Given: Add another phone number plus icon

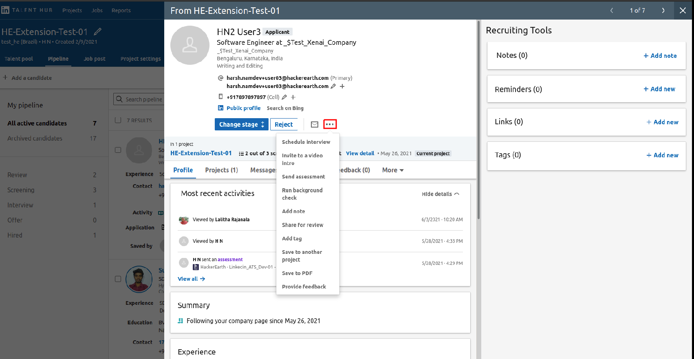Looking at the screenshot, I should tap(293, 97).
